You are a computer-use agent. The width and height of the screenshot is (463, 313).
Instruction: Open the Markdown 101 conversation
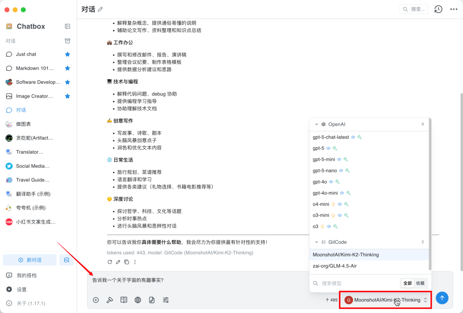[38, 68]
